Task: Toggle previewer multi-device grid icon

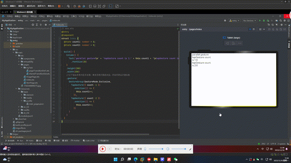Action: 260,29
